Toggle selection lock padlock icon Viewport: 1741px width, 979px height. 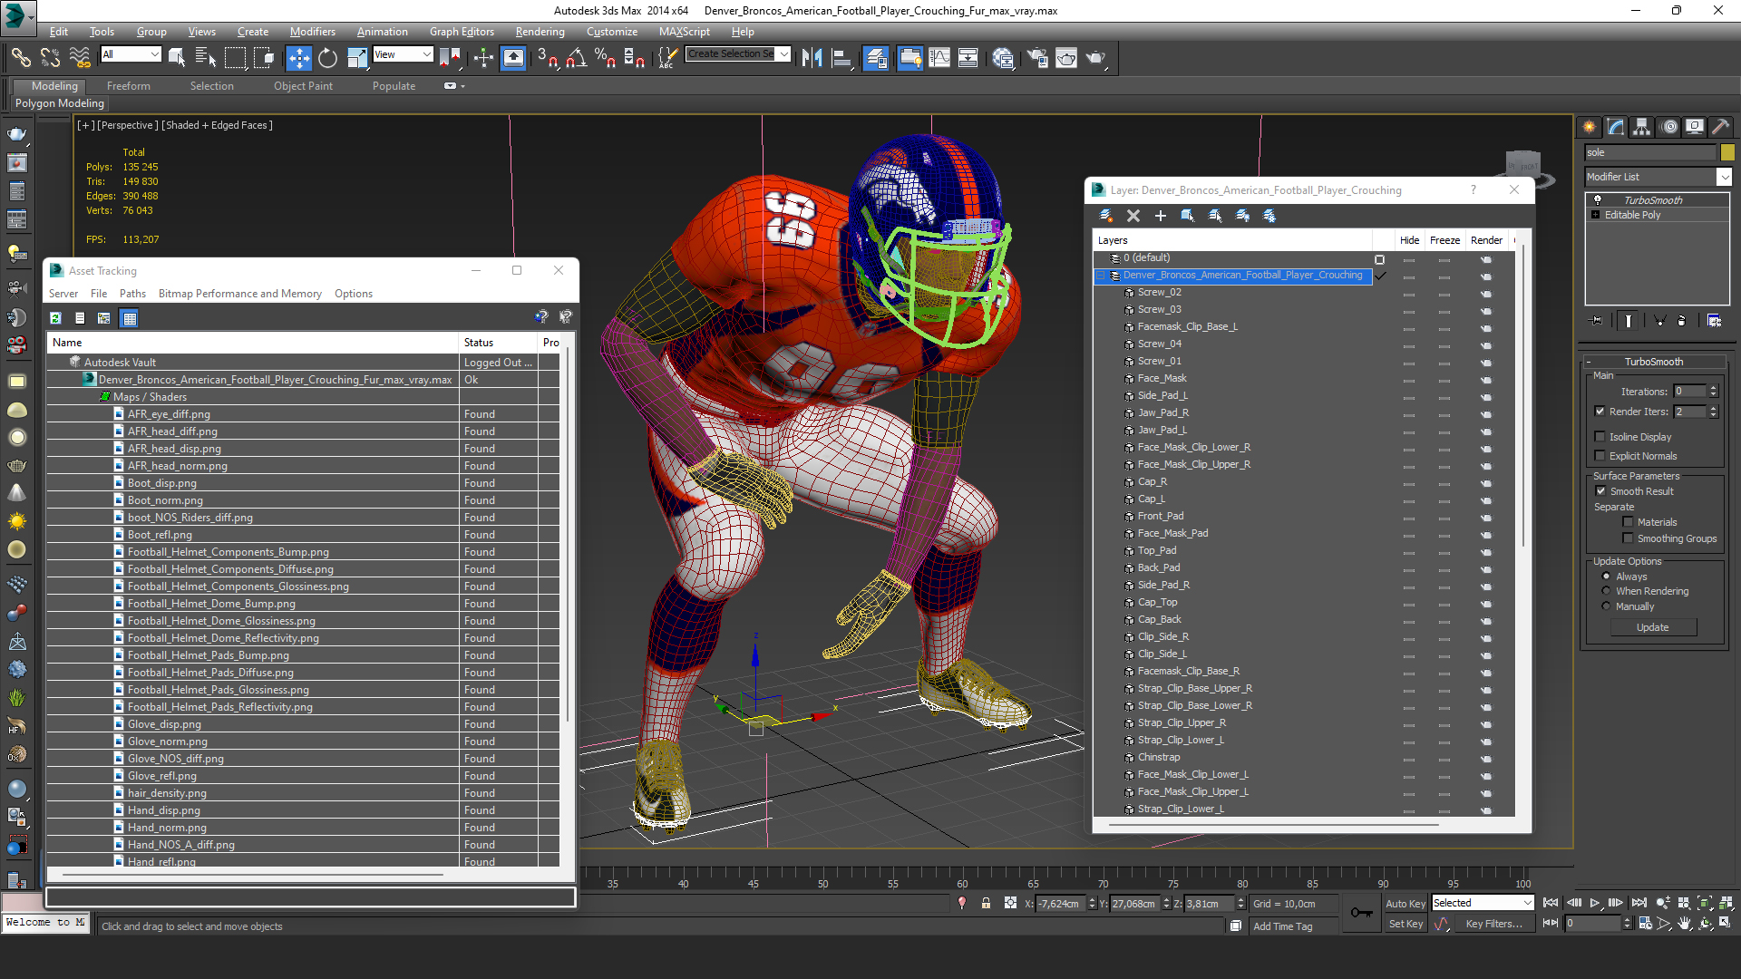pyautogui.click(x=986, y=904)
